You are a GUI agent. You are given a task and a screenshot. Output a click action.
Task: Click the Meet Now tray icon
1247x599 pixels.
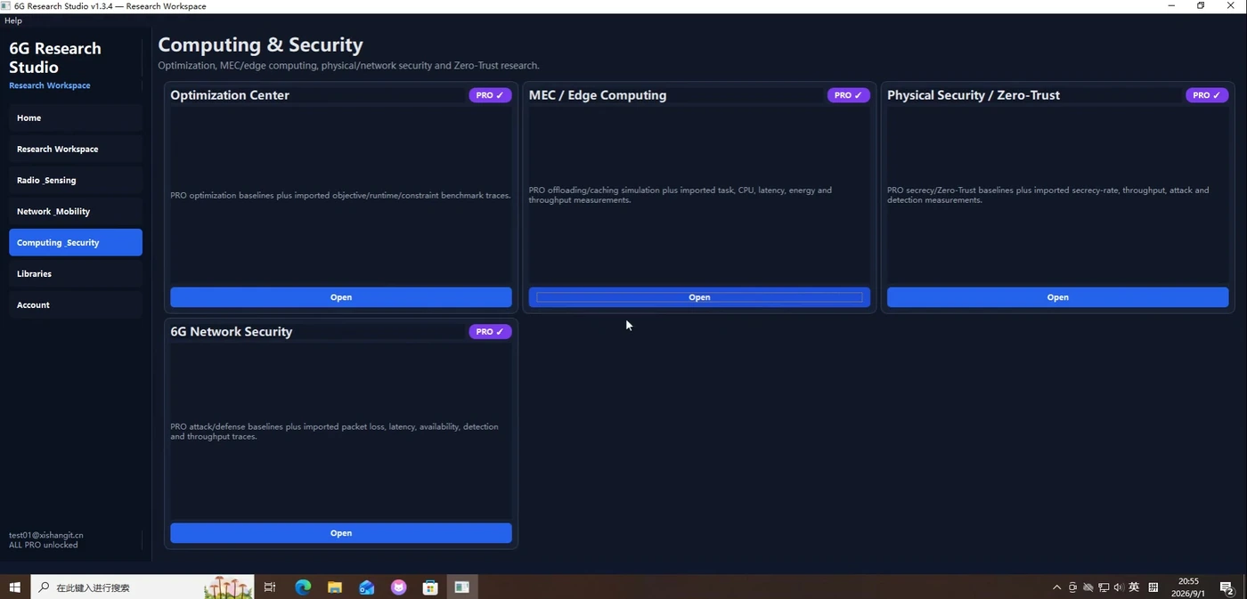[x=1072, y=587]
